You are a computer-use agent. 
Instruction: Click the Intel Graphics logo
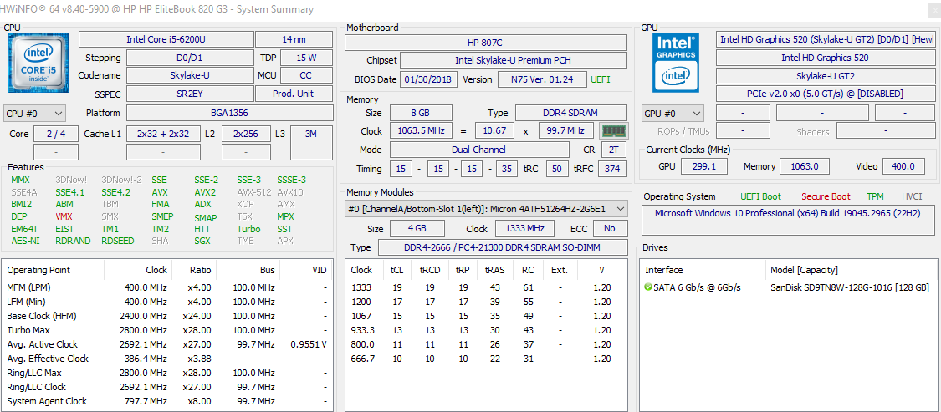677,63
